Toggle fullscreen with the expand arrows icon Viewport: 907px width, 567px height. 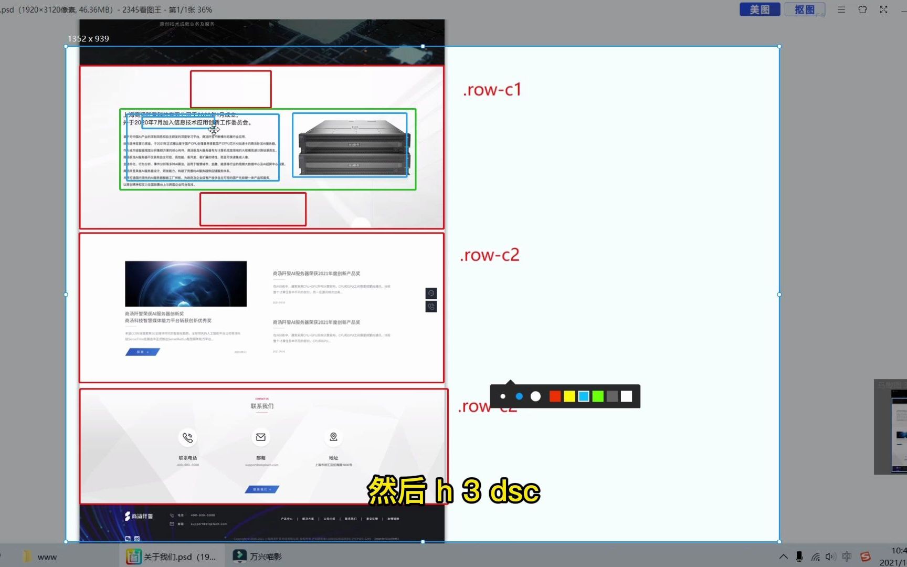pyautogui.click(x=884, y=9)
